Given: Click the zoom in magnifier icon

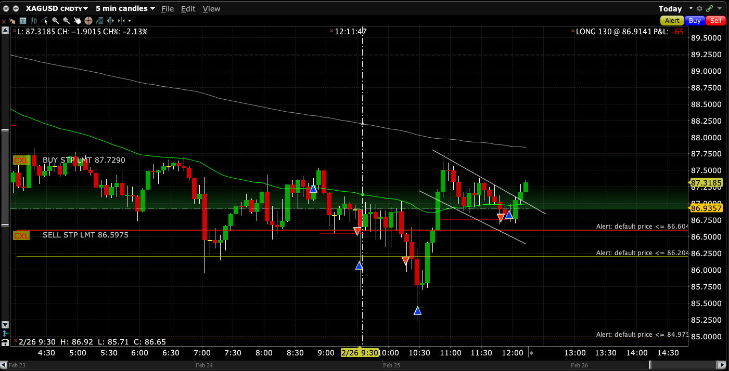Looking at the screenshot, I should click(x=55, y=21).
